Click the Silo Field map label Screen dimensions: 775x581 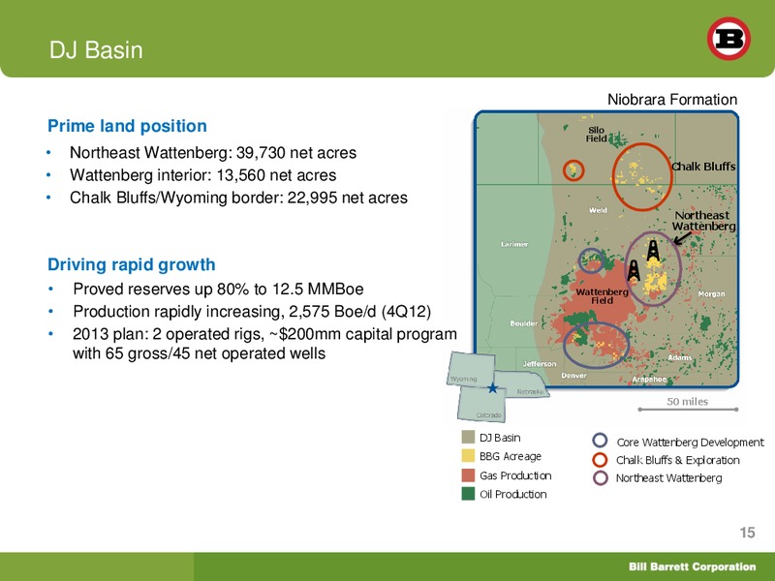596,135
